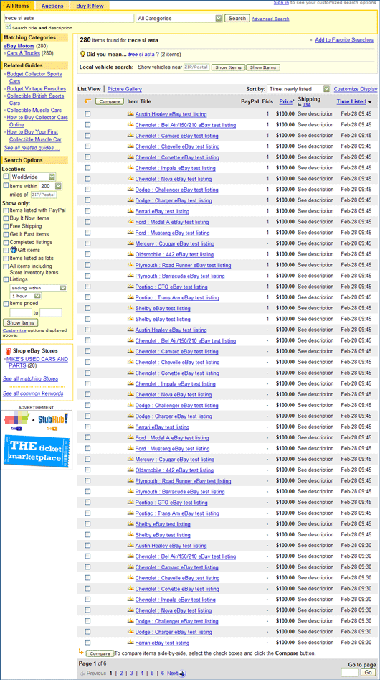
Task: Click the Previous page arrow icon
Action: coord(82,674)
